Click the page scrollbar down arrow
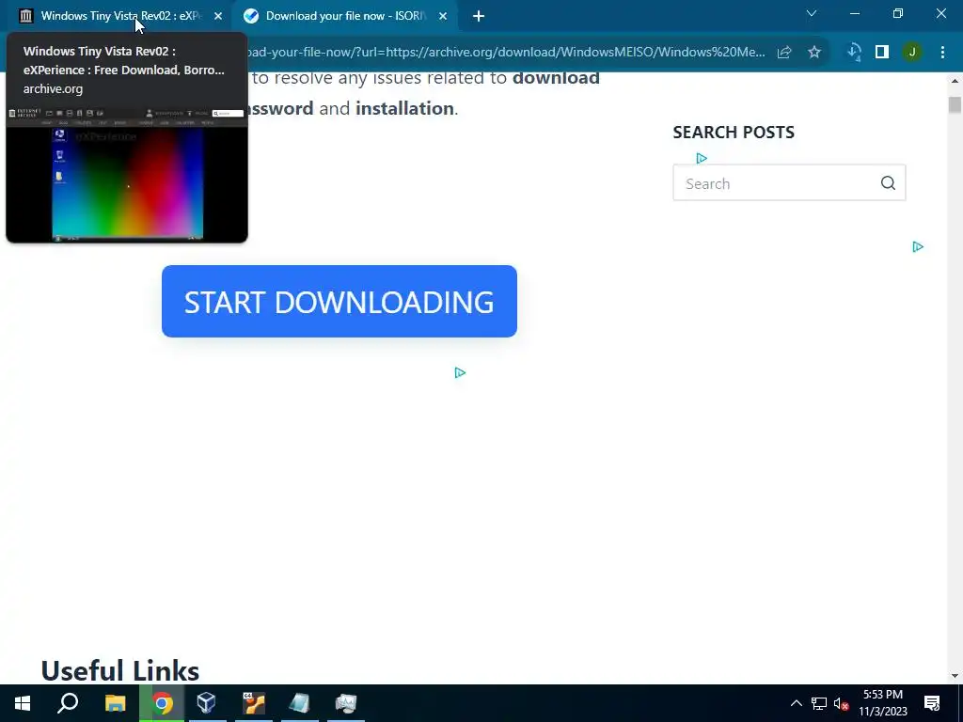The width and height of the screenshot is (963, 722). coord(954,676)
